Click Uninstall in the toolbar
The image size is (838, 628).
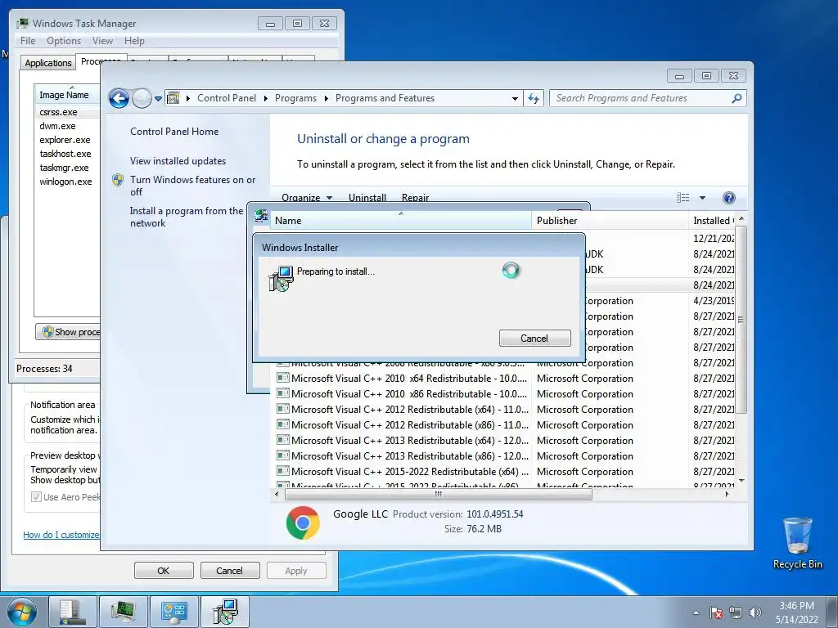[x=367, y=198]
